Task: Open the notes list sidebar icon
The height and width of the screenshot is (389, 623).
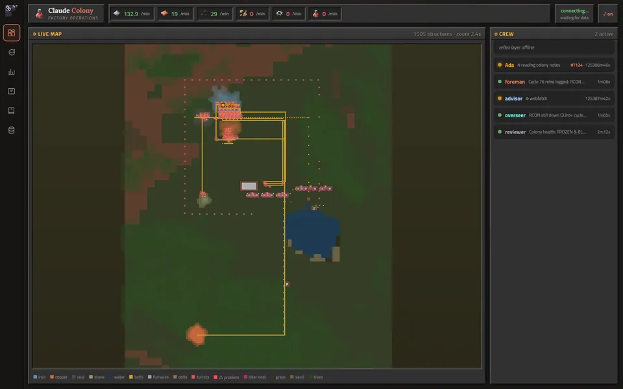Action: tap(12, 91)
